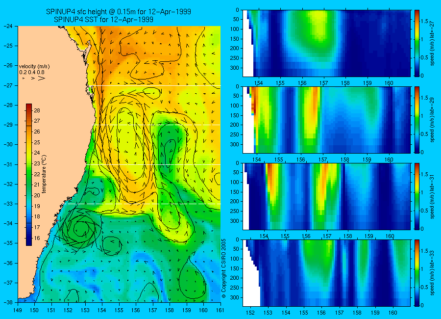Click the 'speed (m/s) lat=-29' label

point(433,120)
